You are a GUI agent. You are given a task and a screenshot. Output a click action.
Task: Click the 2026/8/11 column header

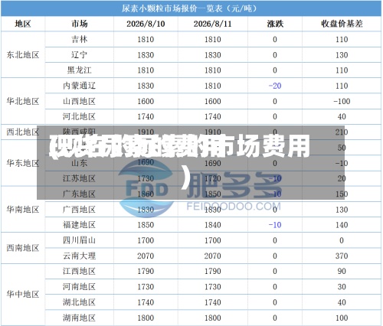tap(212, 24)
